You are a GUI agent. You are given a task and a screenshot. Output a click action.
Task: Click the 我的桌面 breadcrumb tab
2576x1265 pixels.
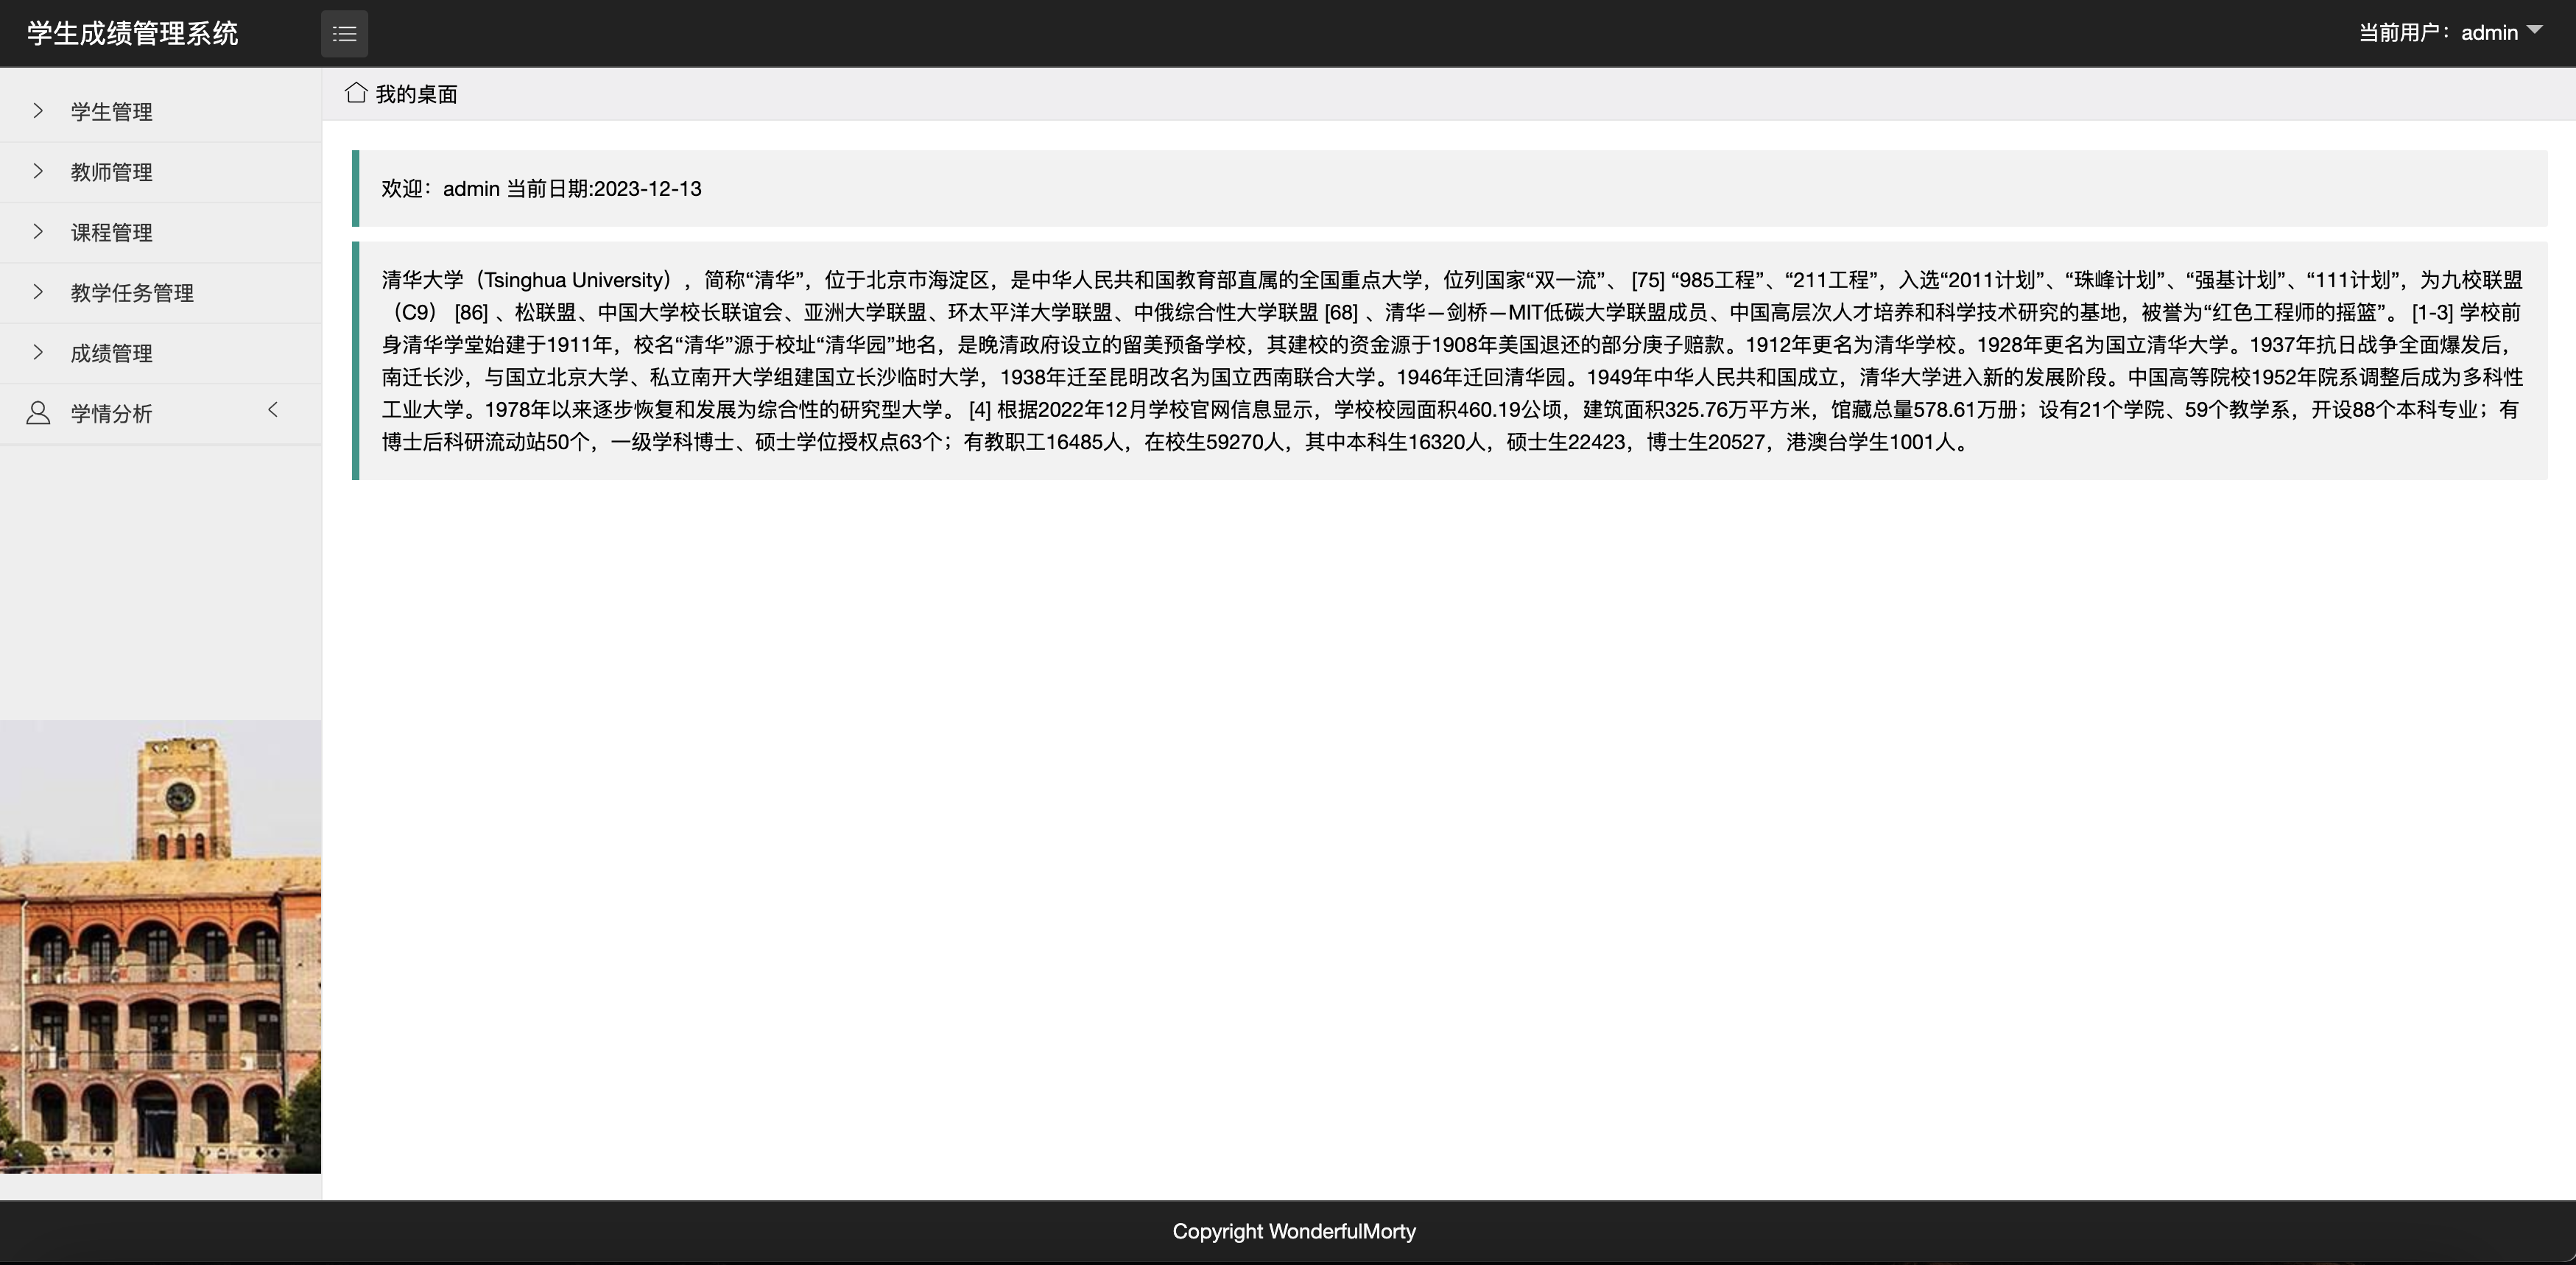[416, 94]
